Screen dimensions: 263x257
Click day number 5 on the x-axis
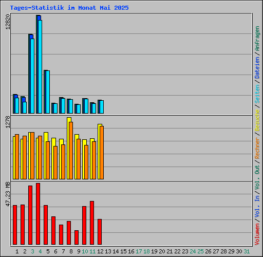(x=48, y=251)
